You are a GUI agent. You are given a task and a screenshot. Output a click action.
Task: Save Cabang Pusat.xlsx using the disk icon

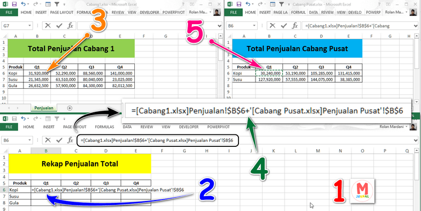click(x=239, y=4)
